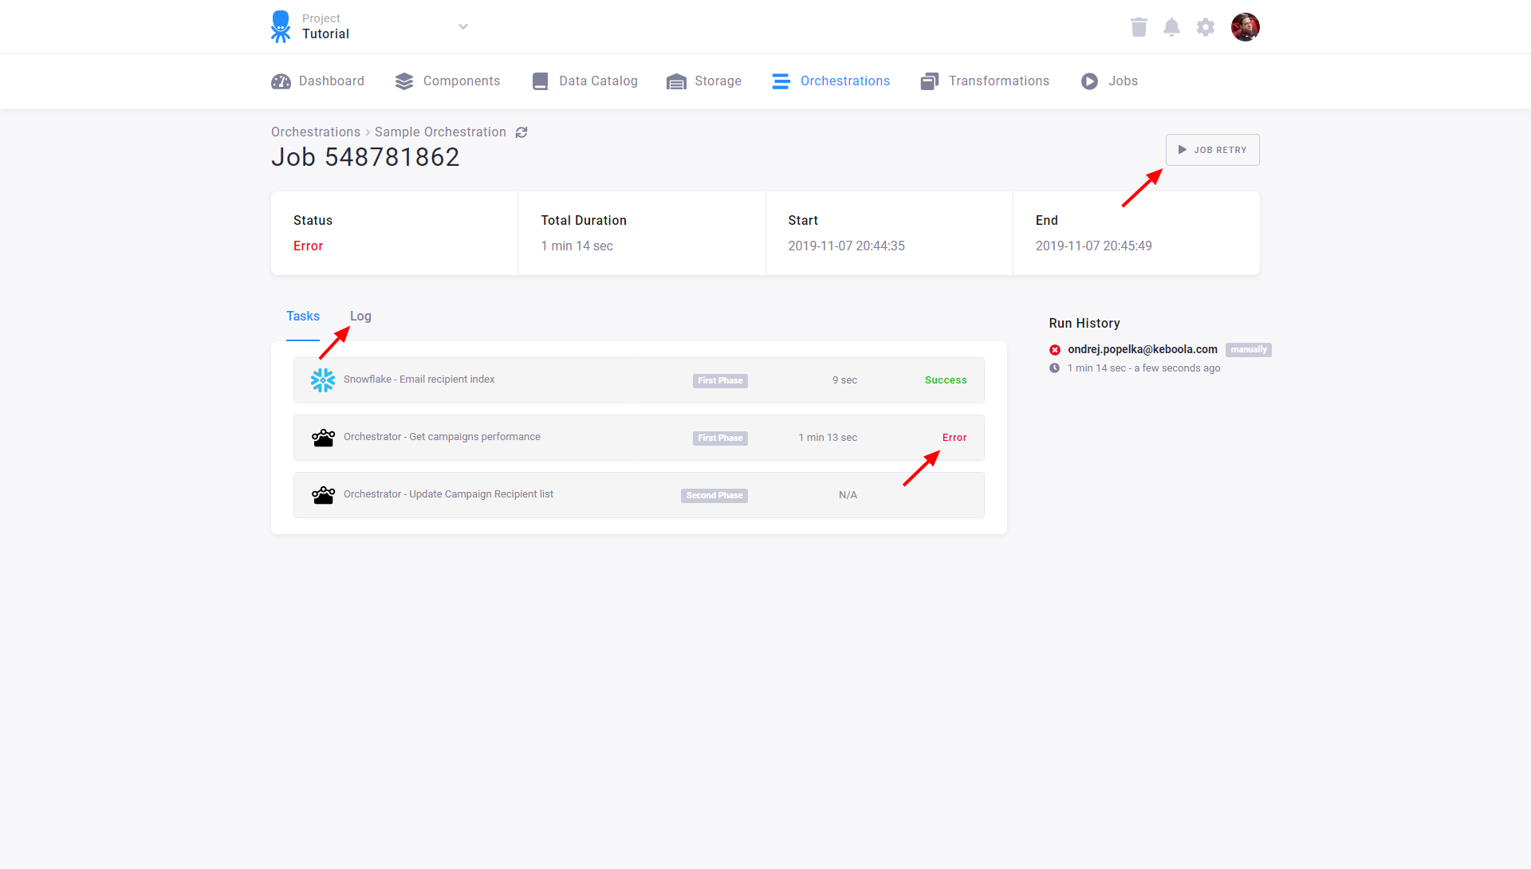Image resolution: width=1531 pixels, height=869 pixels.
Task: Open settings with the gear icon
Action: (1205, 26)
